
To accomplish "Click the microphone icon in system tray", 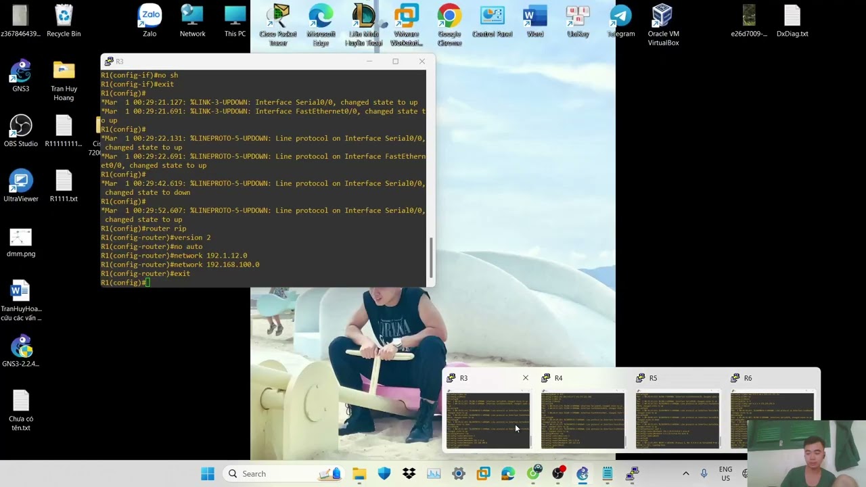I will pos(704,473).
